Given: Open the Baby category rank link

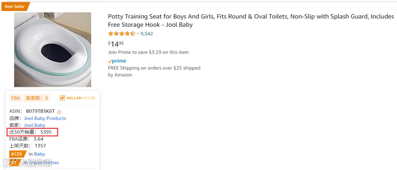Looking at the screenshot, I should pos(39,154).
